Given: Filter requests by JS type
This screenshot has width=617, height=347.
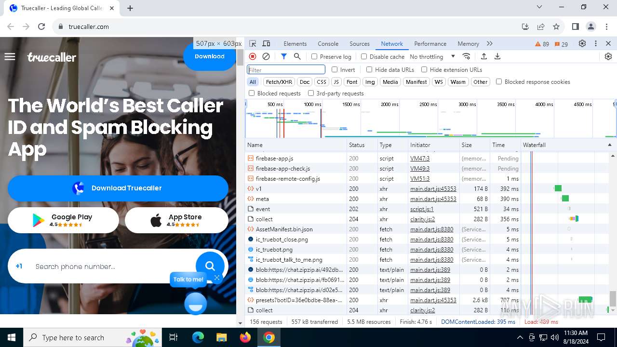Looking at the screenshot, I should 336,82.
